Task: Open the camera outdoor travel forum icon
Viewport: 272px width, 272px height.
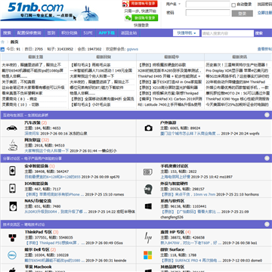Action: click(x=149, y=128)
